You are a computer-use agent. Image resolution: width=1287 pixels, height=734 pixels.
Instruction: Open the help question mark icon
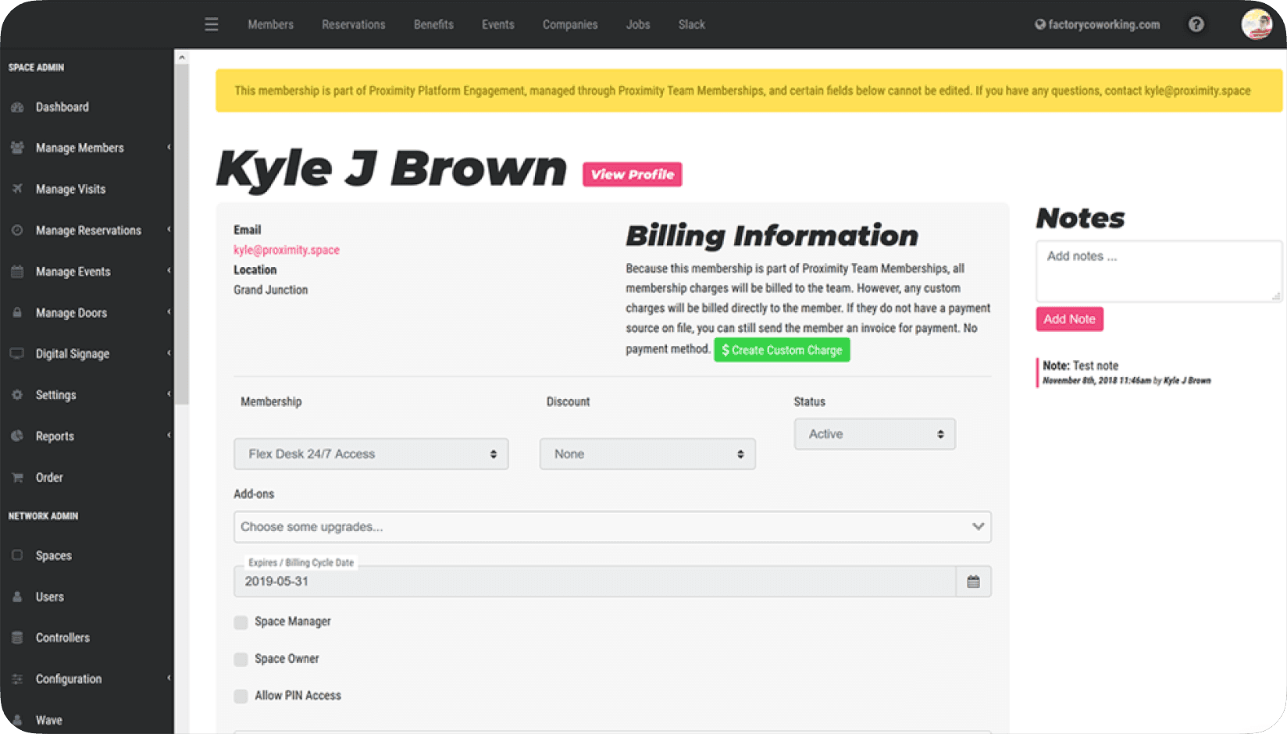pos(1196,24)
